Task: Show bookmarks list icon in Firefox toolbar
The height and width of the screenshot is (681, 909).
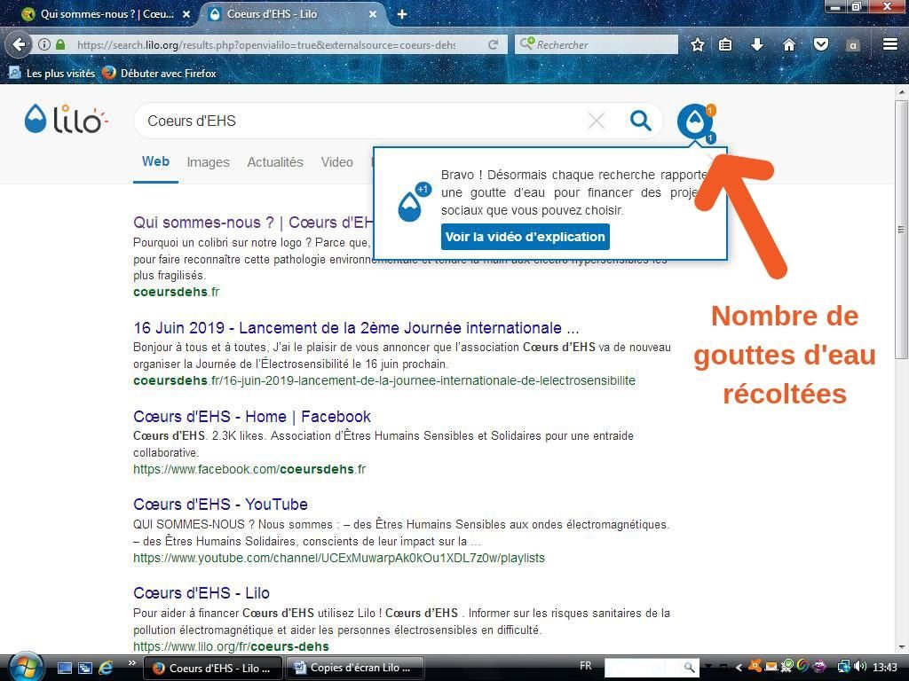Action: (x=725, y=44)
